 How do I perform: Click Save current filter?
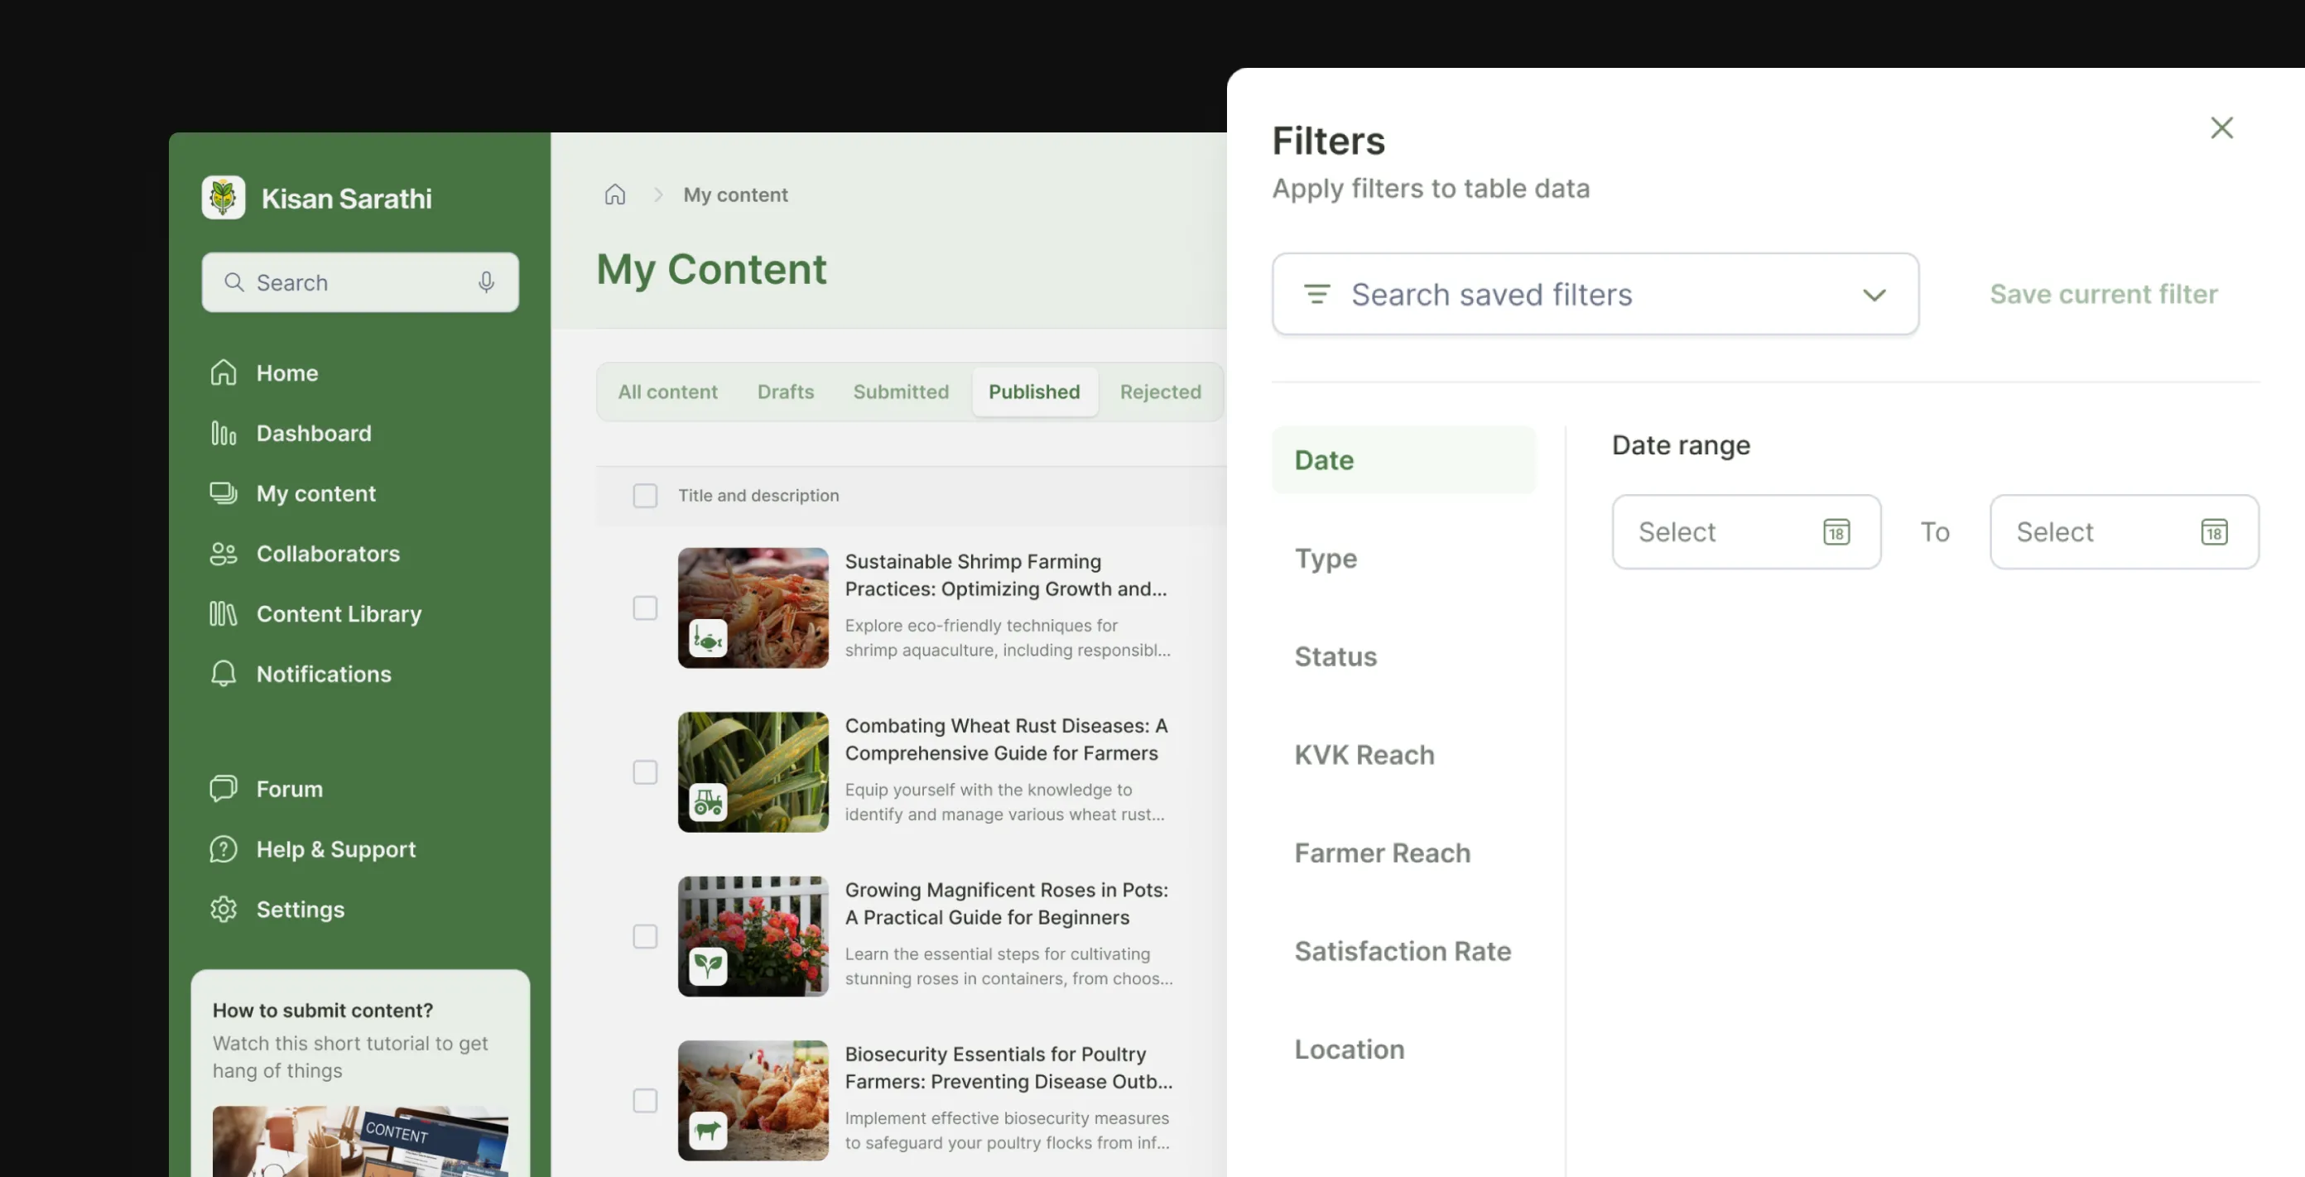[2103, 295]
